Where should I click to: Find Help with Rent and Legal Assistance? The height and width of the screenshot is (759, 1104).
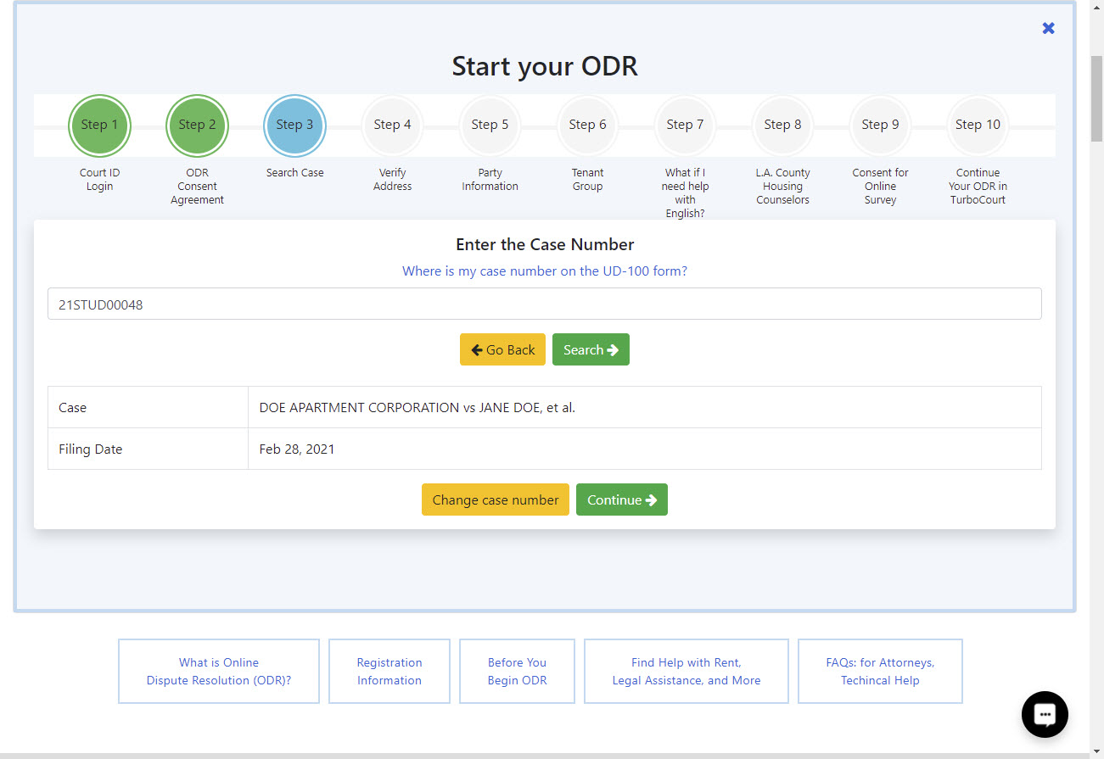tap(686, 671)
